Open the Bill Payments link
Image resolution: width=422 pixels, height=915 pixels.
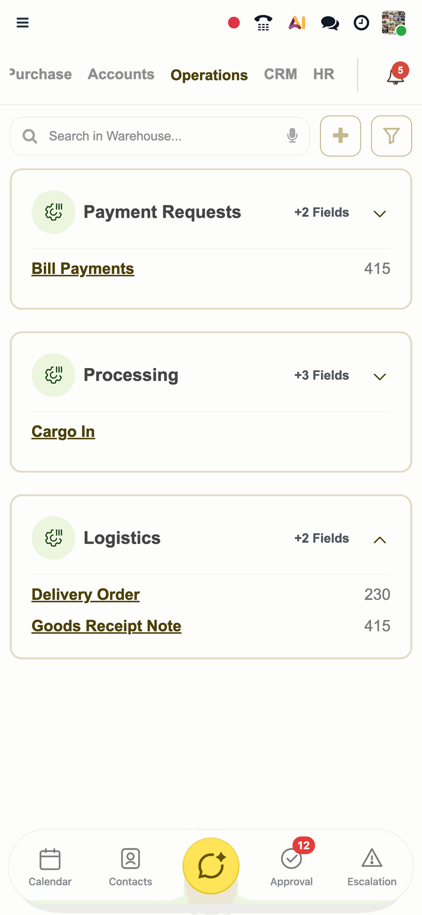[x=83, y=269]
